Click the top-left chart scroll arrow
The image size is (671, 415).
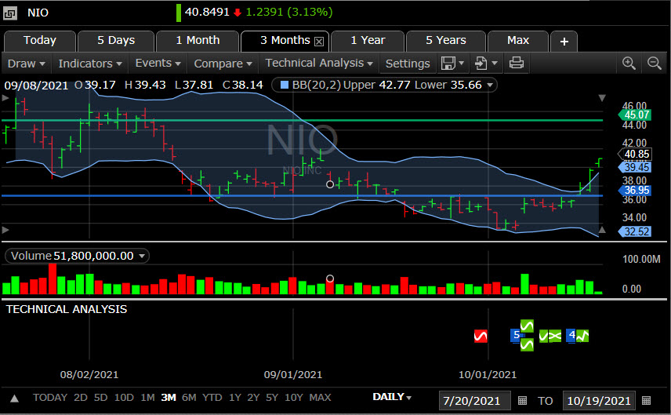pos(5,98)
